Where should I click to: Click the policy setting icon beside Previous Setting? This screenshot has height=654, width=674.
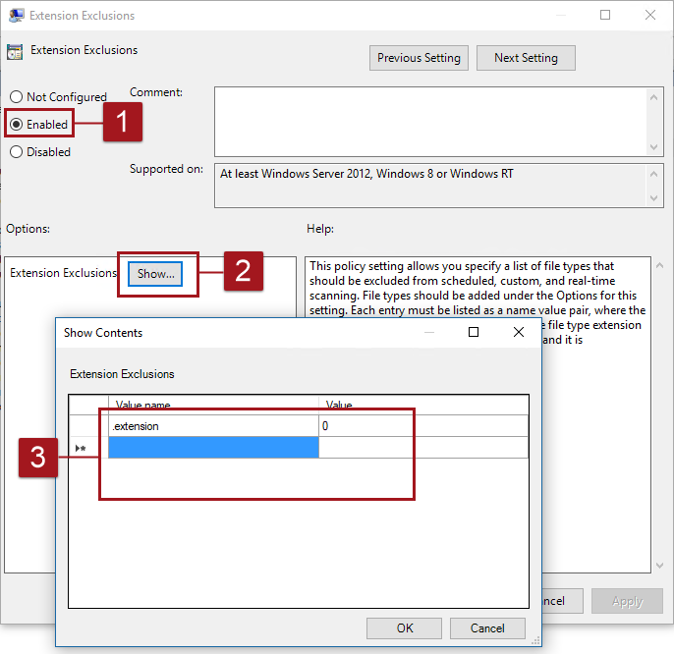coord(15,52)
